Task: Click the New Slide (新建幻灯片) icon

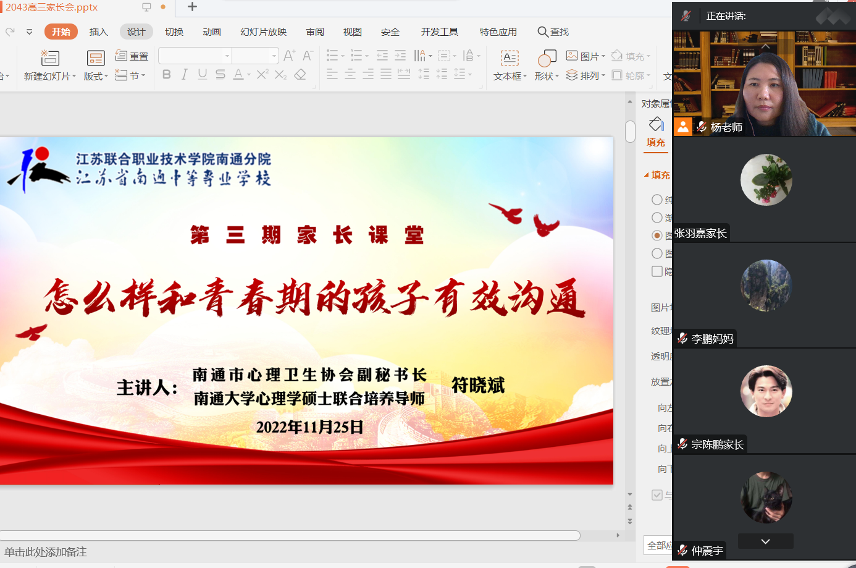Action: pos(49,58)
